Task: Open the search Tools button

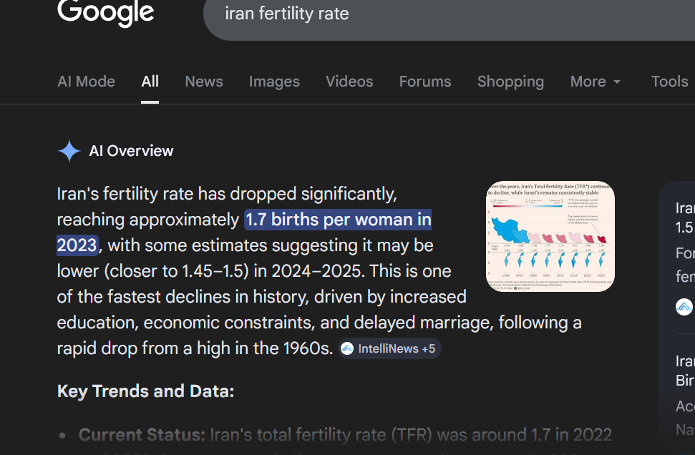Action: coord(669,82)
